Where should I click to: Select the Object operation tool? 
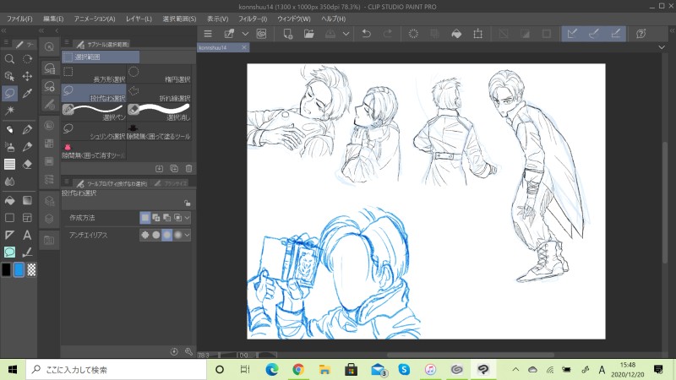pyautogui.click(x=9, y=76)
